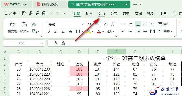
Task: Toggle Bold formatting
Action: (x=49, y=31)
